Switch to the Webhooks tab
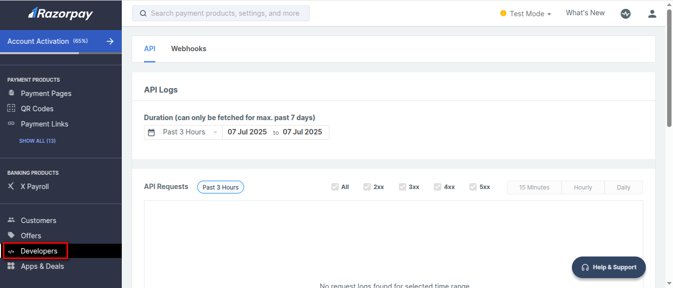673x288 pixels. click(x=188, y=49)
